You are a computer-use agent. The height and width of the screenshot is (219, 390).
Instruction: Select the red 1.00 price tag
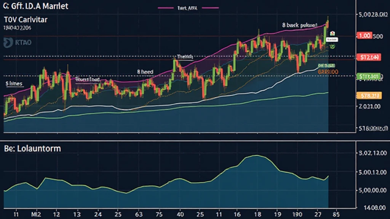[x=364, y=36]
